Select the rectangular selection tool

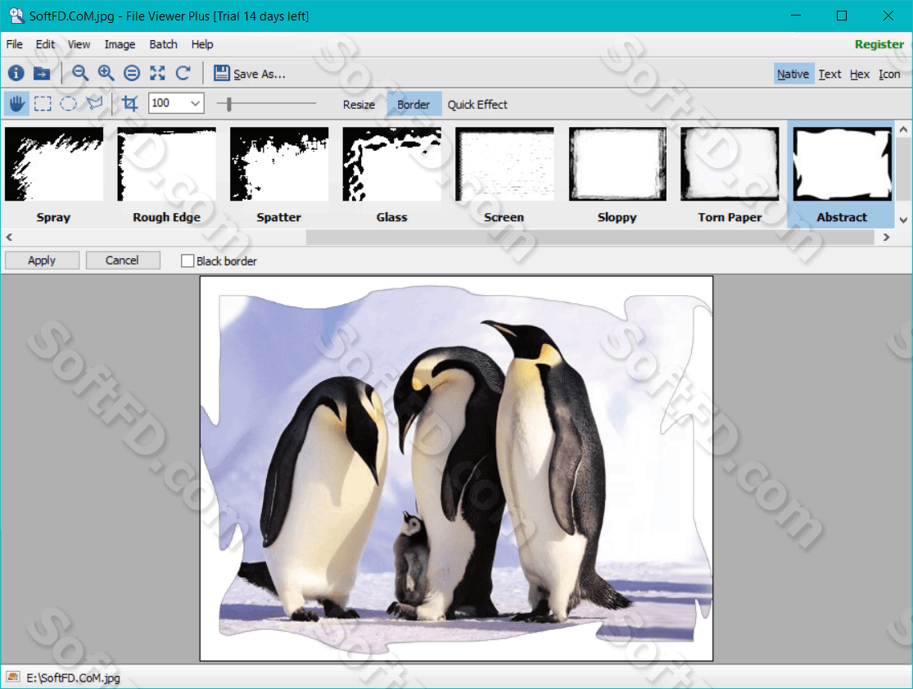click(x=43, y=104)
